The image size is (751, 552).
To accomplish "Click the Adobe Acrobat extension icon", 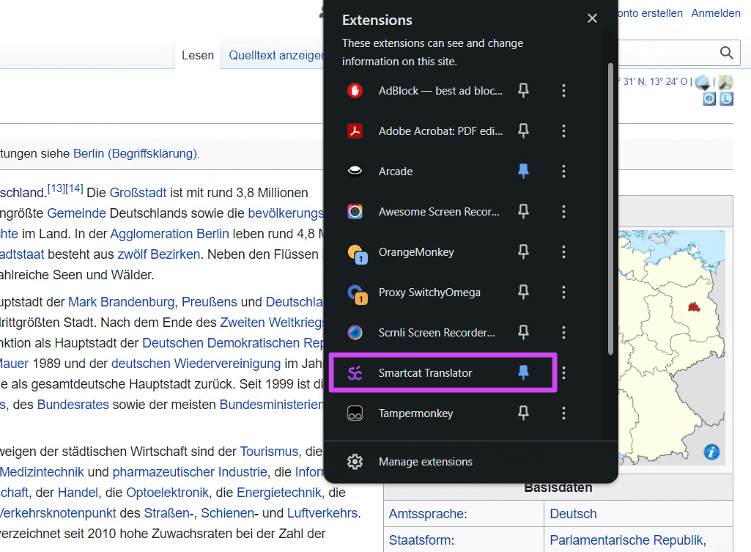I will tap(355, 130).
